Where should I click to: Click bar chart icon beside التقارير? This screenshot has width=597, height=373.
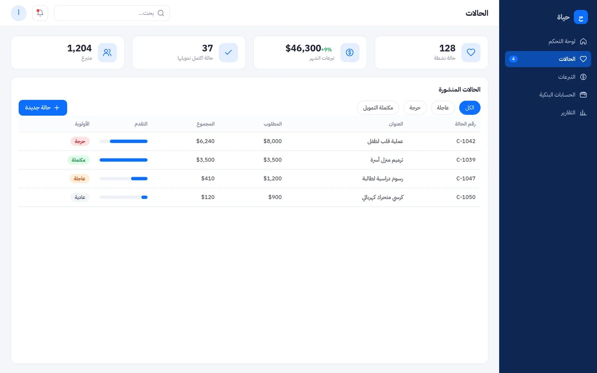click(583, 113)
